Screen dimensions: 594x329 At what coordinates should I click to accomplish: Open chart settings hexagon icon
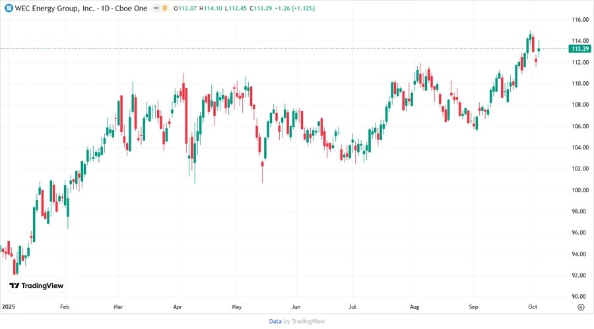pos(580,307)
